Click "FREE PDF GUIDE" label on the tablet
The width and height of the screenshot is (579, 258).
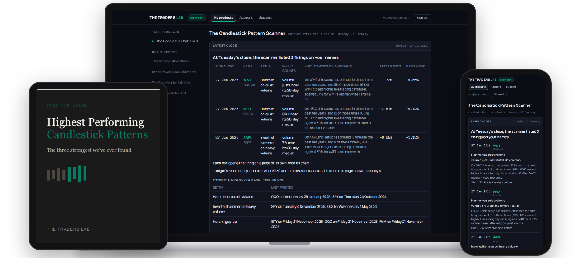[67, 106]
